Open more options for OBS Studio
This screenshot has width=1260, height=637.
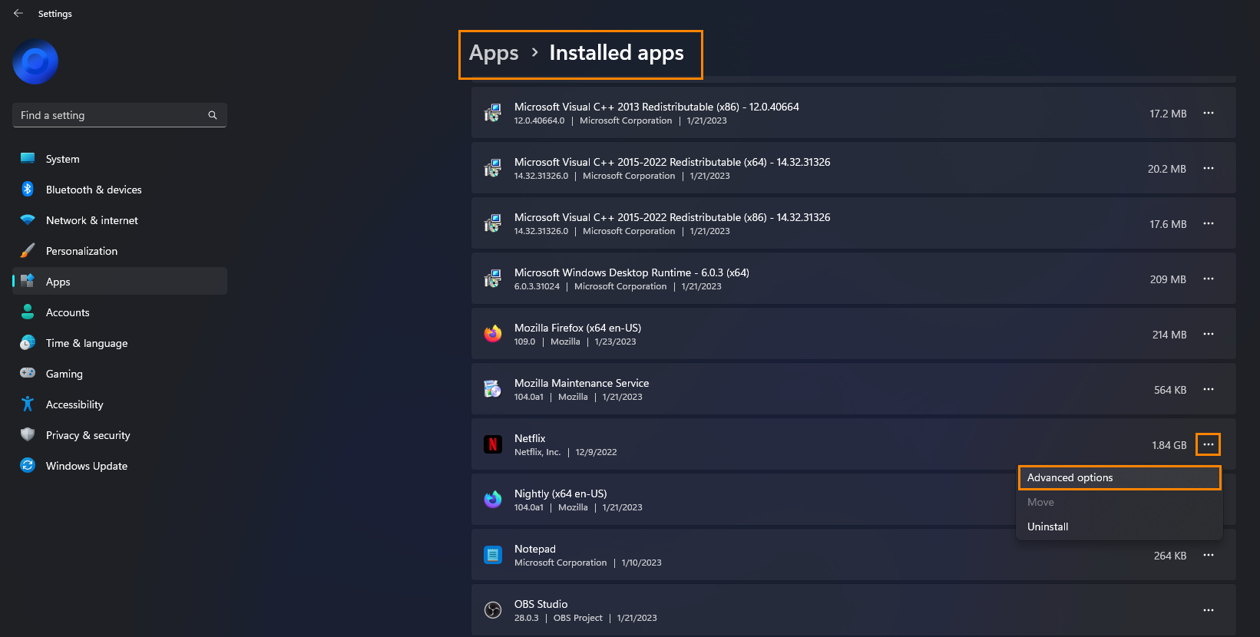click(x=1209, y=610)
